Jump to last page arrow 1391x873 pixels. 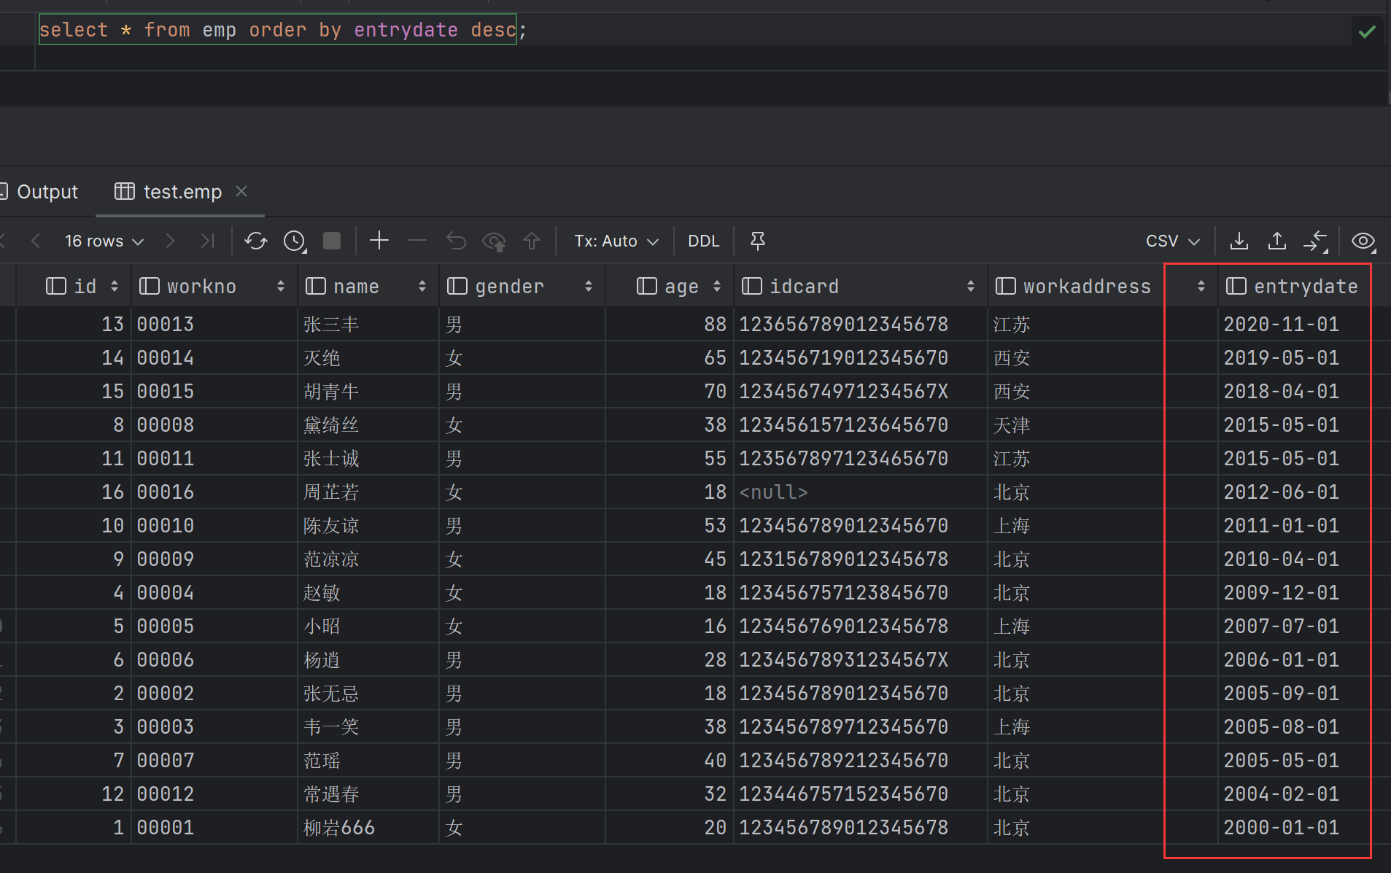coord(207,241)
